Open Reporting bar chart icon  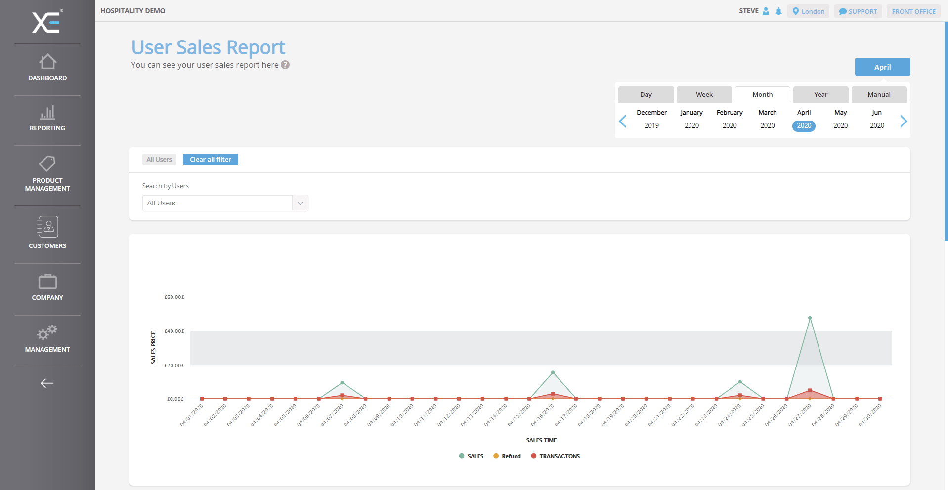[47, 113]
